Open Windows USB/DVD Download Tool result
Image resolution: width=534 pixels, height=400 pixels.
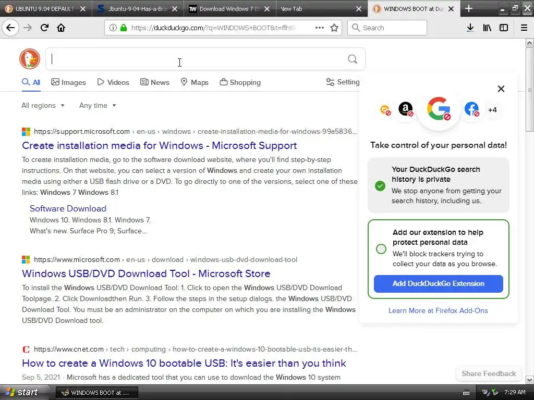pos(146,273)
